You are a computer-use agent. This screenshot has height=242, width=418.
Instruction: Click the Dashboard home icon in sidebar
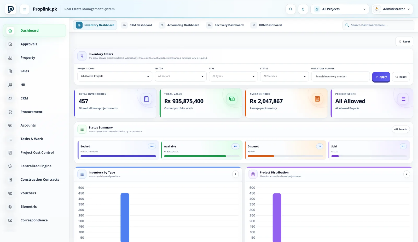tap(10, 31)
